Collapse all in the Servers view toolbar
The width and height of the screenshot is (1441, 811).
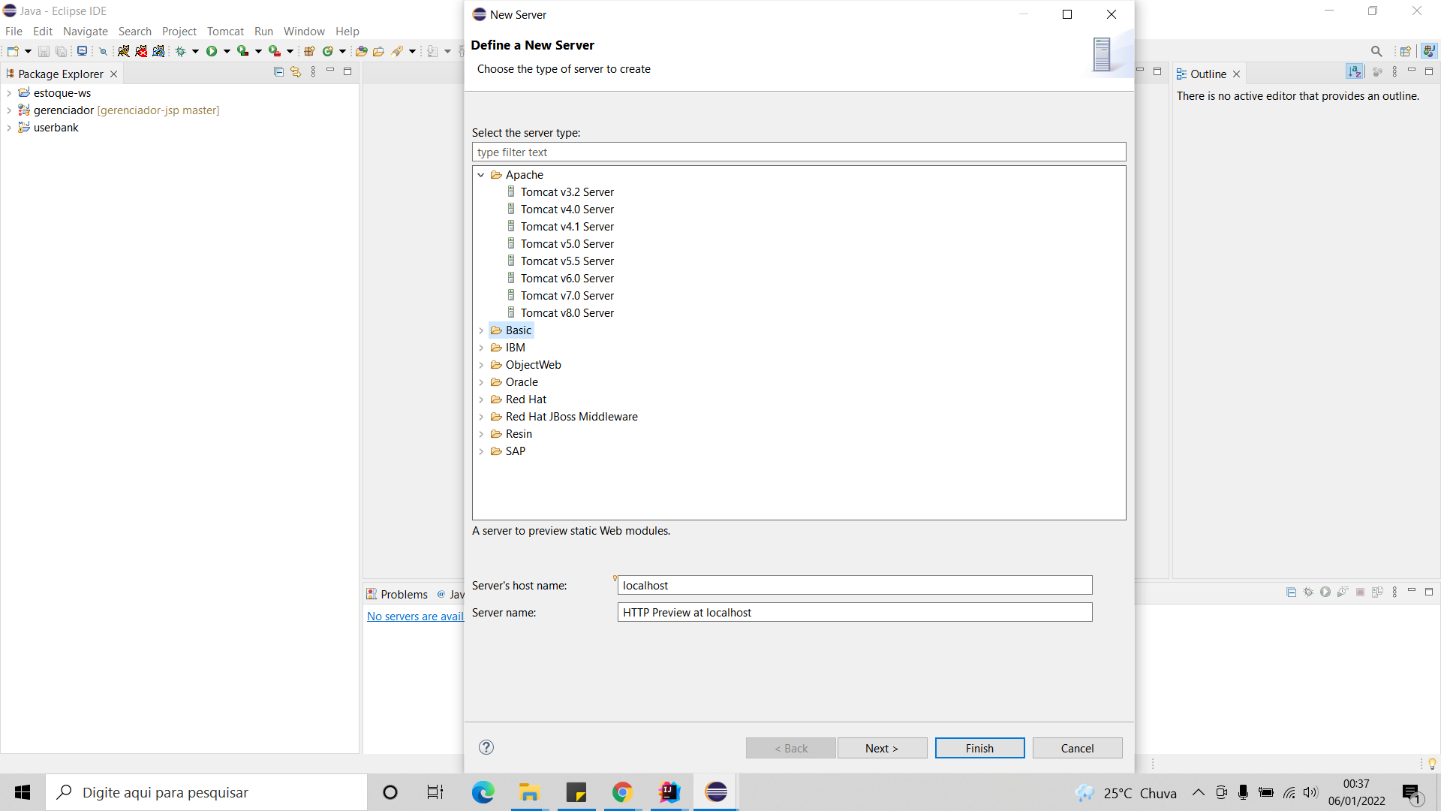click(1291, 592)
